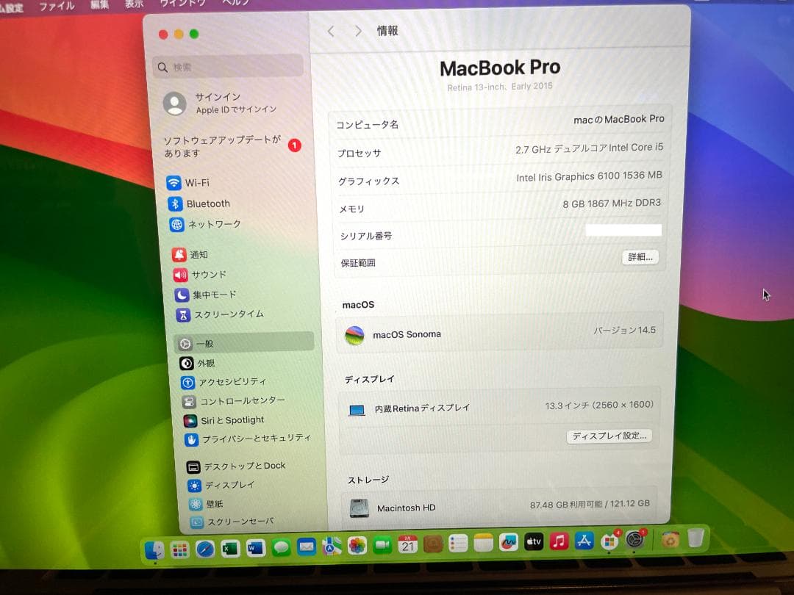This screenshot has height=595, width=794.
Task: Click the 詳細 warranty details button
Action: tap(639, 257)
